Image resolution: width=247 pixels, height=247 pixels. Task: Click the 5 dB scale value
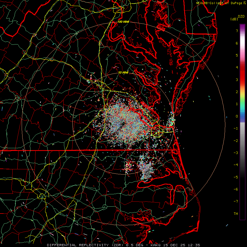[x=237, y=55]
